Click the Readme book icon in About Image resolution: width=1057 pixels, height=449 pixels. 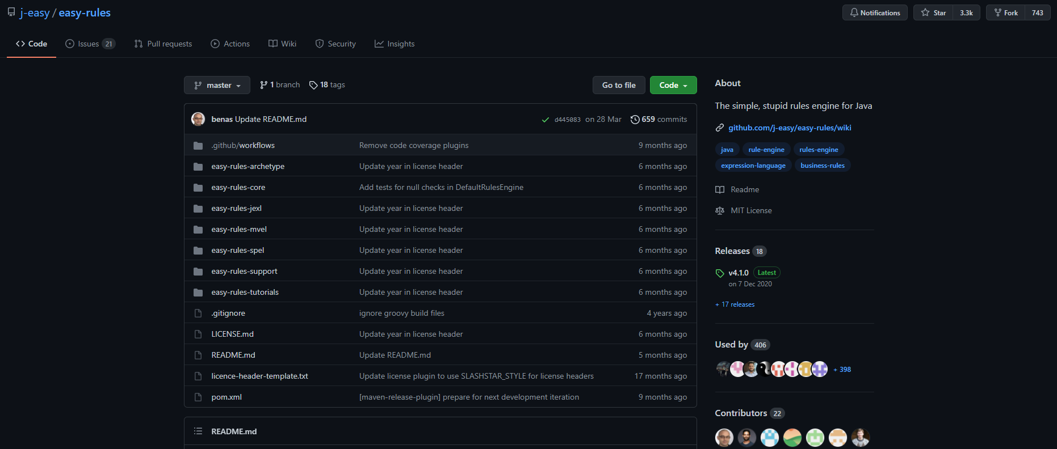tap(720, 190)
